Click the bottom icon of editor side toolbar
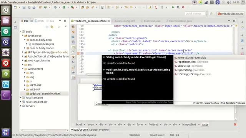This screenshot has height=138, width=246. pos(73,77)
